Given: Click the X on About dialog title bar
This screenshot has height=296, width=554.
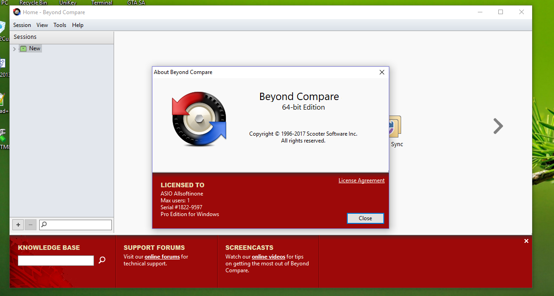Looking at the screenshot, I should pyautogui.click(x=382, y=72).
